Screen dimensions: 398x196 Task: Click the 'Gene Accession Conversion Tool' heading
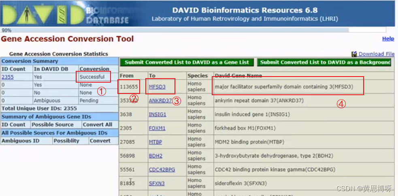[67, 39]
